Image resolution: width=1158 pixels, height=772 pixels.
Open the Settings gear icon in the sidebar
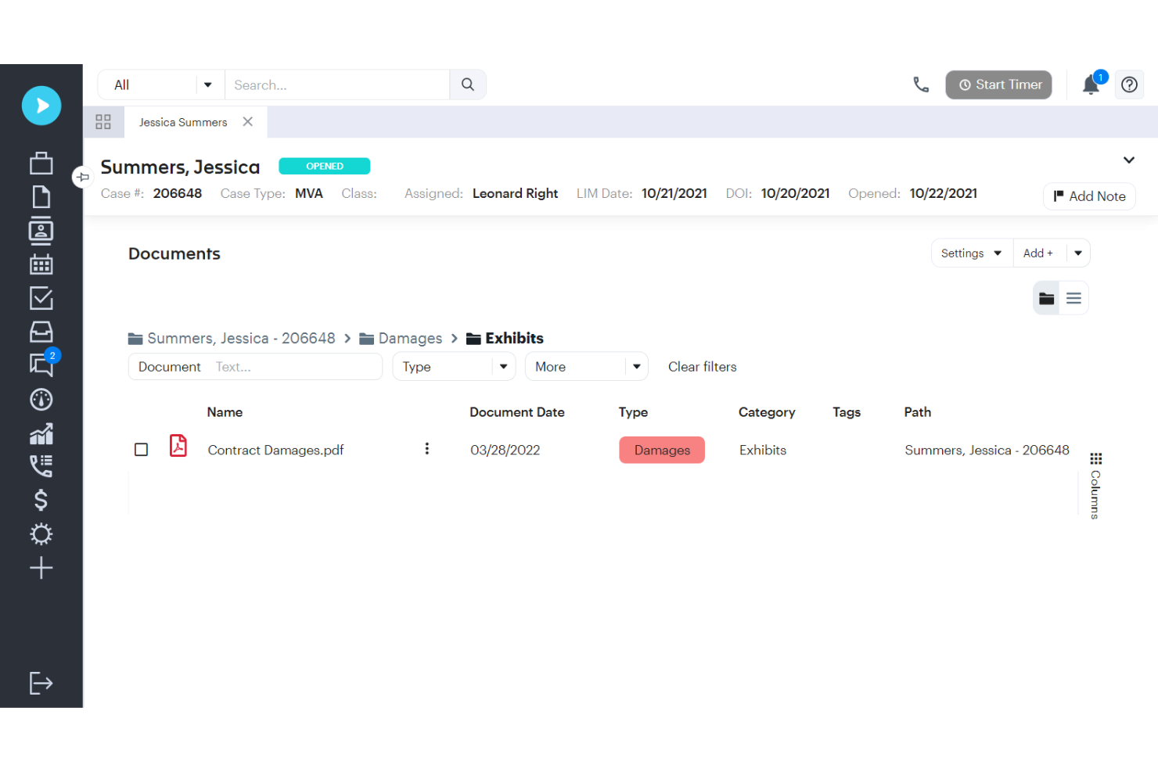[x=41, y=534]
